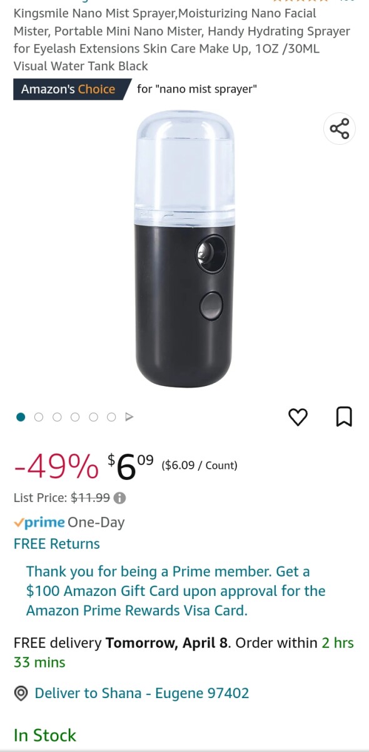369x752 pixels.
Task: Play product video via triangle indicator
Action: tap(129, 417)
